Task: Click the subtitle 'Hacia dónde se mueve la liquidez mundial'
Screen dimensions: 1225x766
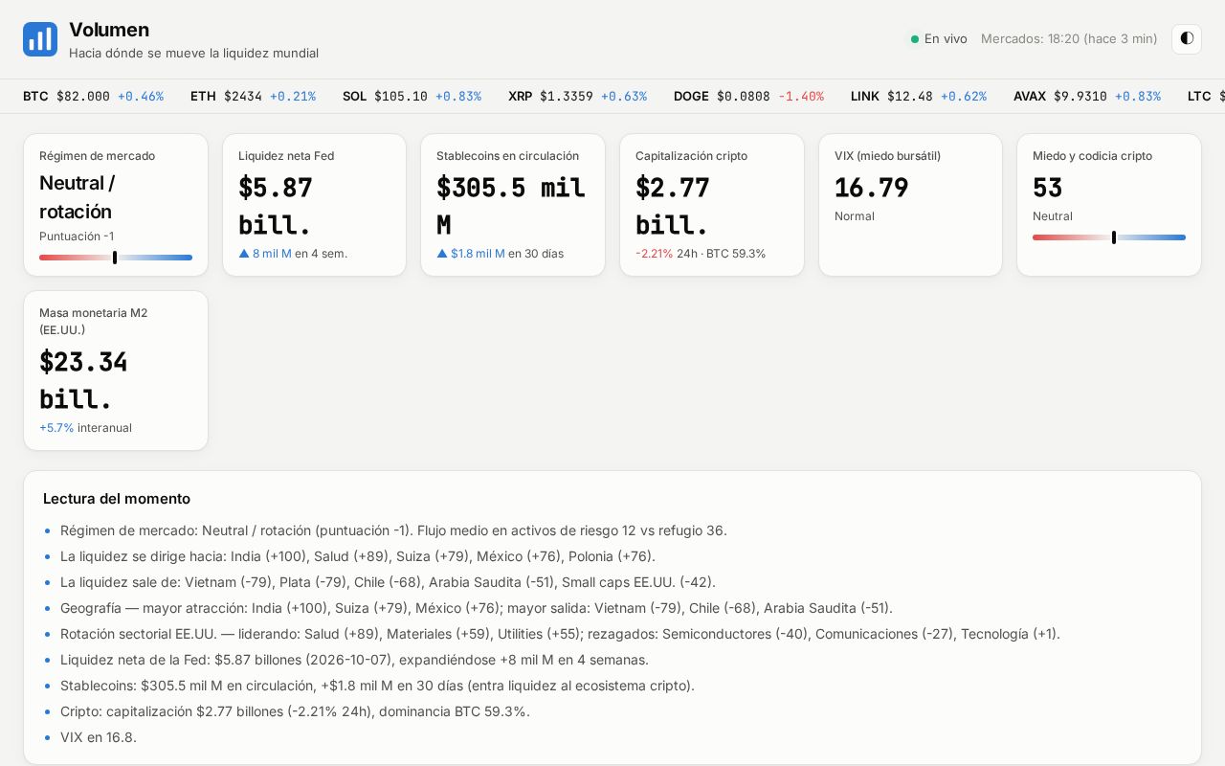Action: (x=193, y=54)
